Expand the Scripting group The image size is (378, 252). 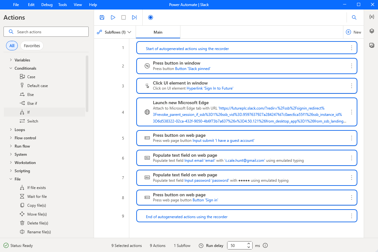tap(11, 171)
